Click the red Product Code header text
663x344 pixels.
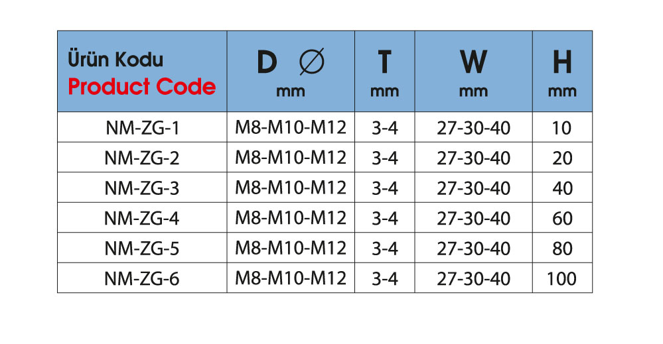pyautogui.click(x=141, y=87)
